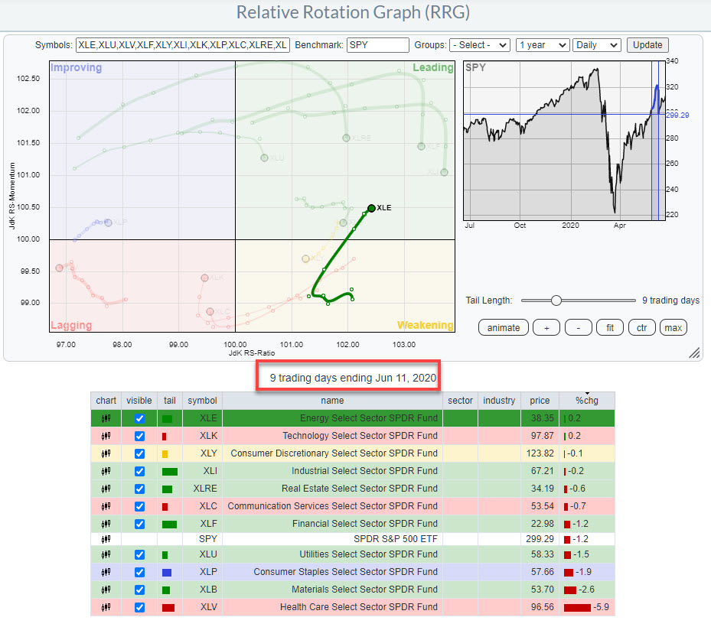Open the chart icon for XLV row

pos(106,607)
